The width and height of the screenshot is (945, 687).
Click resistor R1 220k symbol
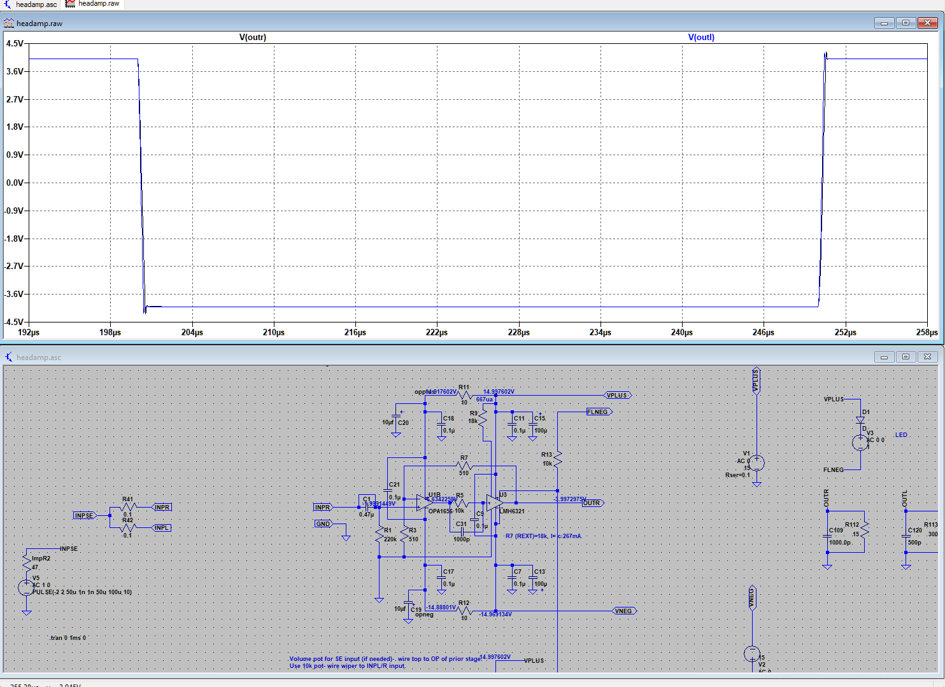[x=380, y=534]
